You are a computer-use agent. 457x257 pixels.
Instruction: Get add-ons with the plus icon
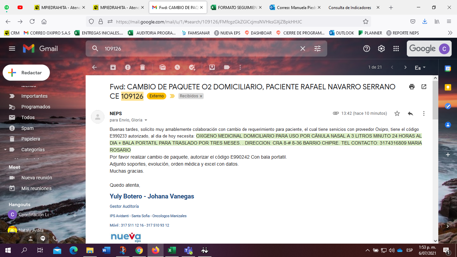tap(448, 155)
